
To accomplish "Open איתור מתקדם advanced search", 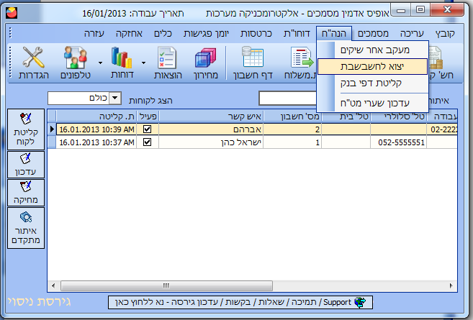I will tap(25, 227).
